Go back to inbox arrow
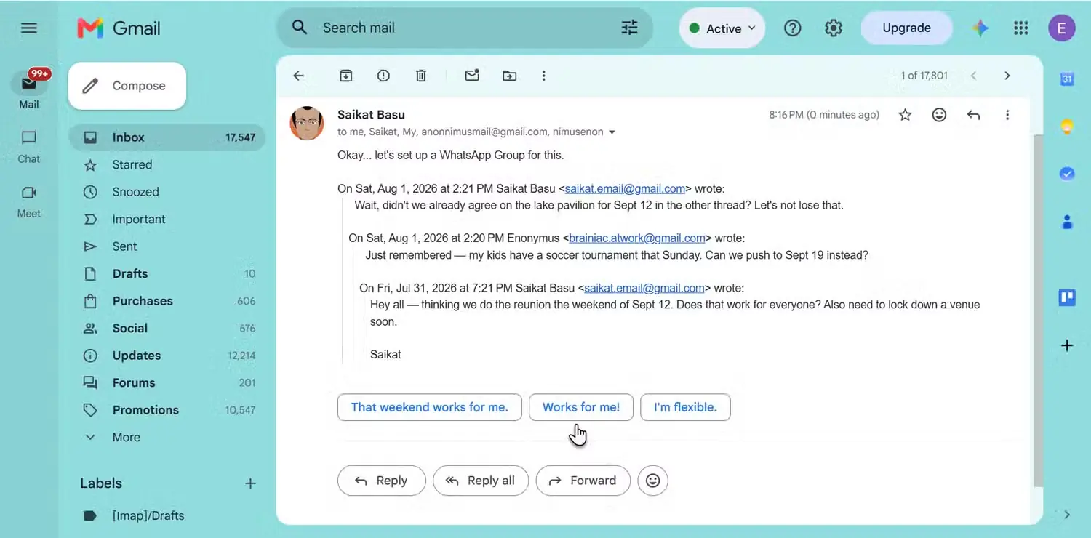 pos(298,76)
